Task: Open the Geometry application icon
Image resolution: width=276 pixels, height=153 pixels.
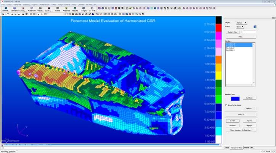Action: point(5,8)
